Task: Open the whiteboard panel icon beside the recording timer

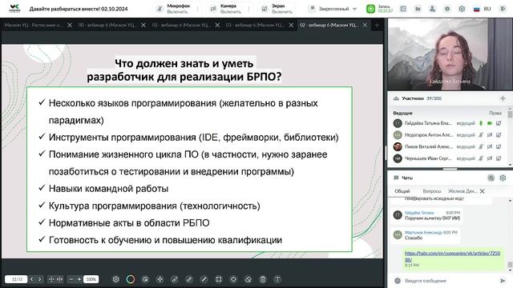Action: point(403,9)
